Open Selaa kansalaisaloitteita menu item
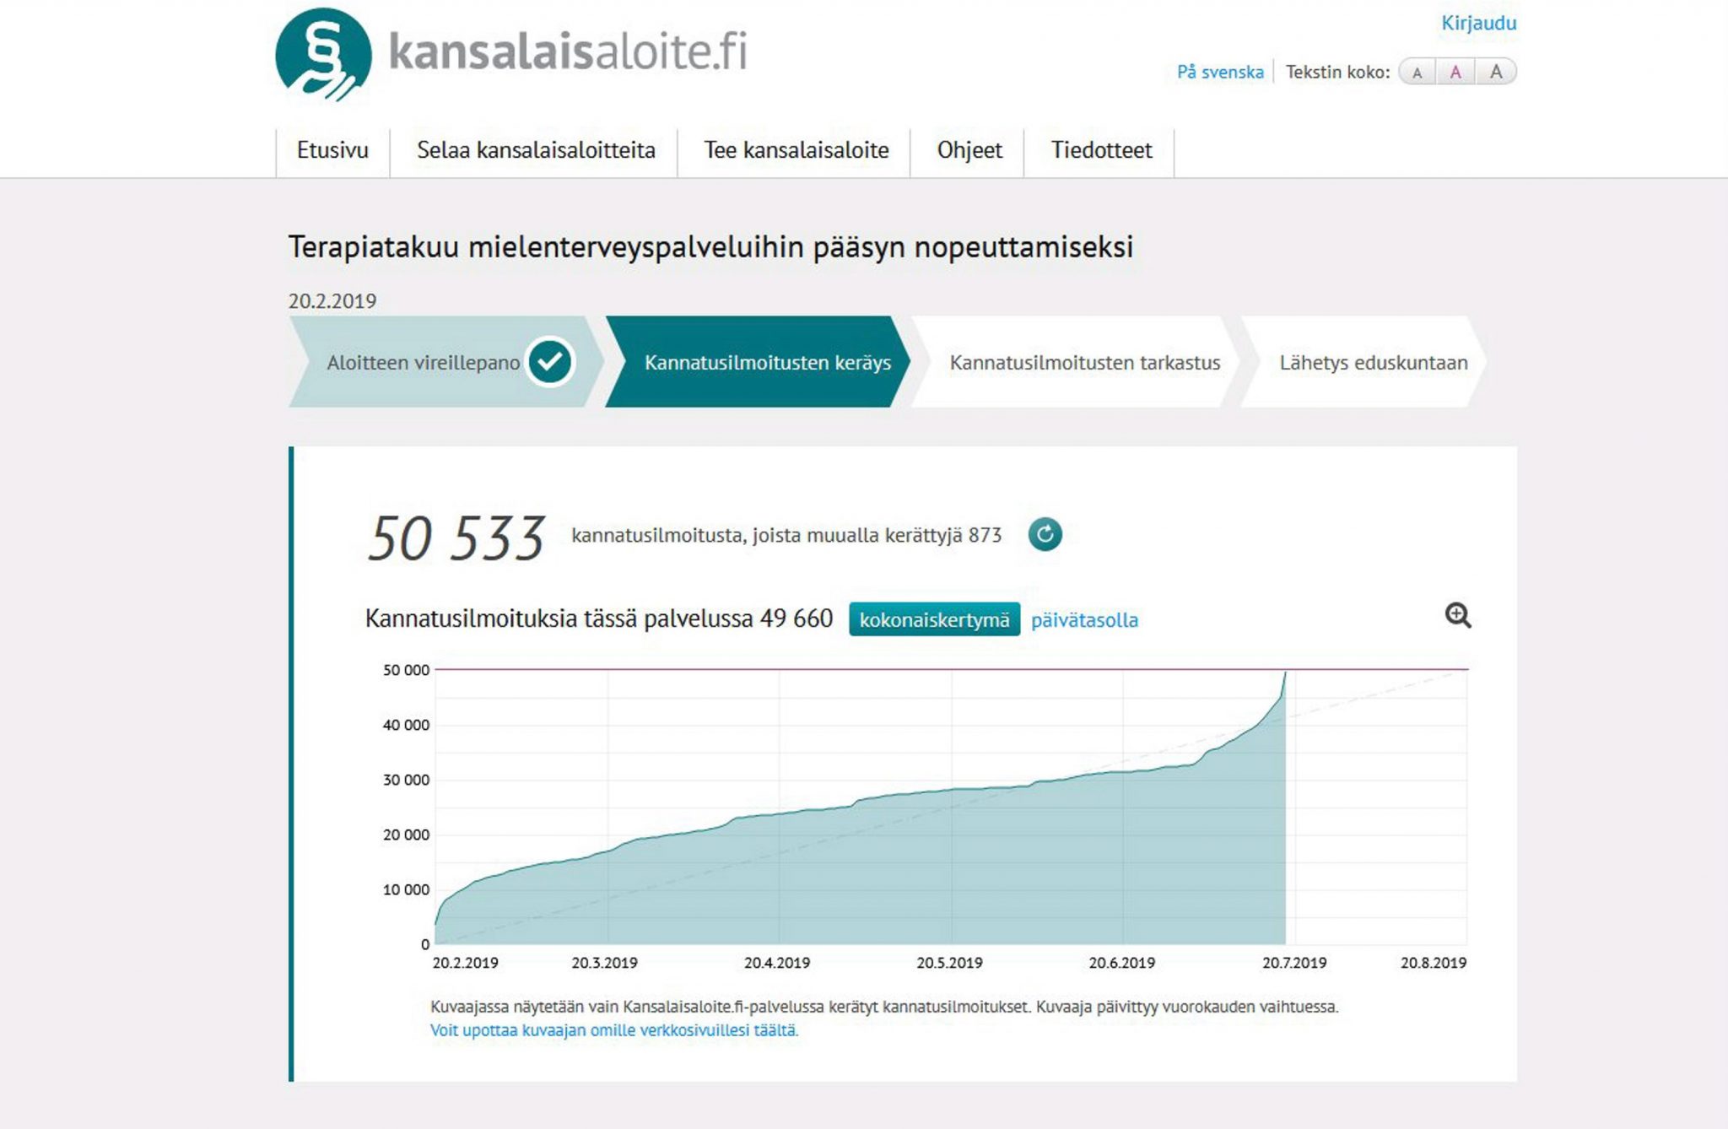 point(536,150)
